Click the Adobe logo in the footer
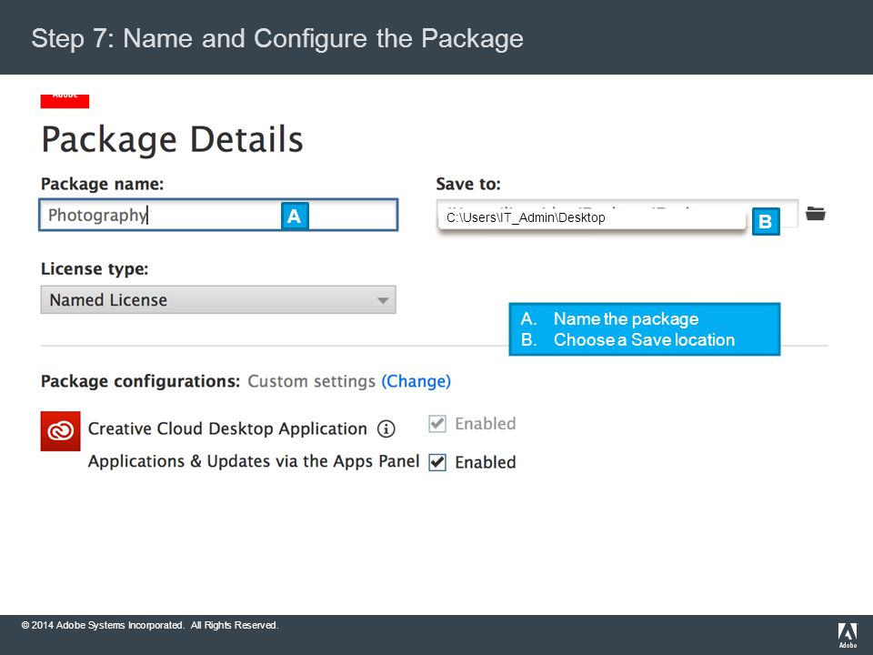The height and width of the screenshot is (655, 873). 848,636
